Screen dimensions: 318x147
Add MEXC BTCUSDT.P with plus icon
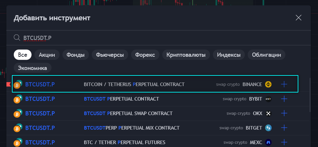click(284, 142)
